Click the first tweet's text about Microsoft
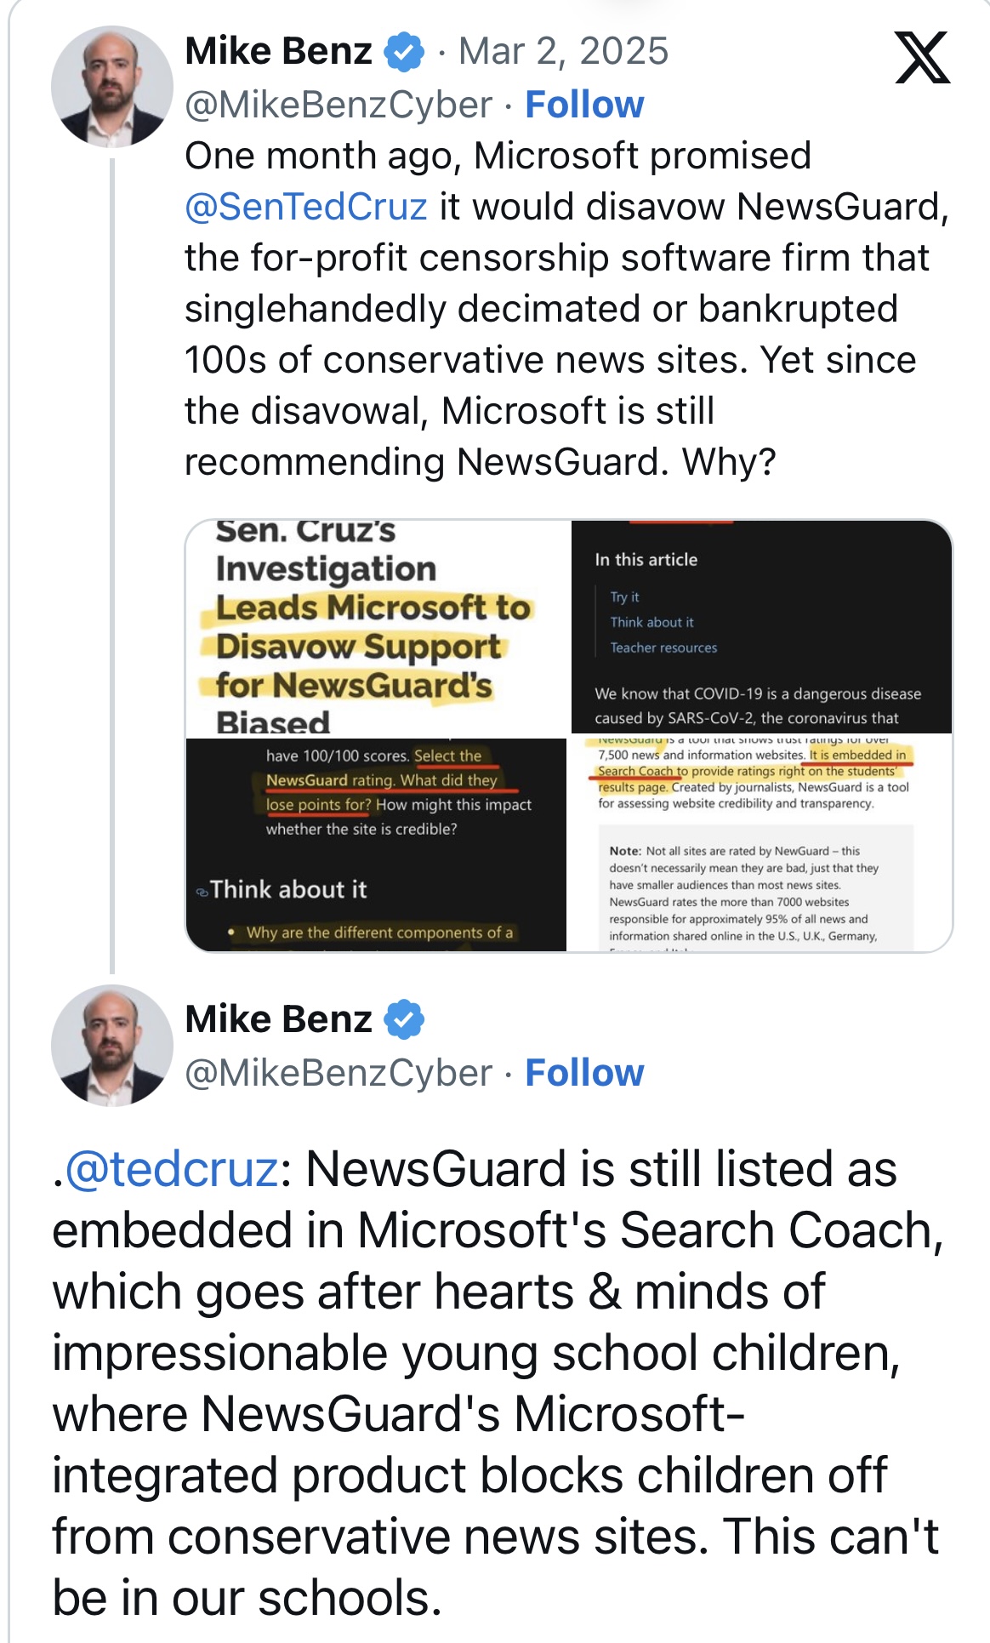Image resolution: width=990 pixels, height=1643 pixels. [566, 309]
